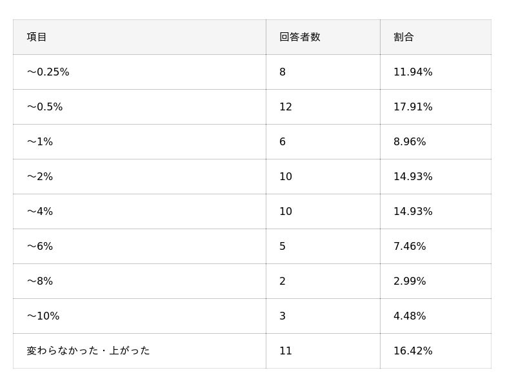Select the 〜4% row label
This screenshot has width=516, height=388.
tap(39, 212)
